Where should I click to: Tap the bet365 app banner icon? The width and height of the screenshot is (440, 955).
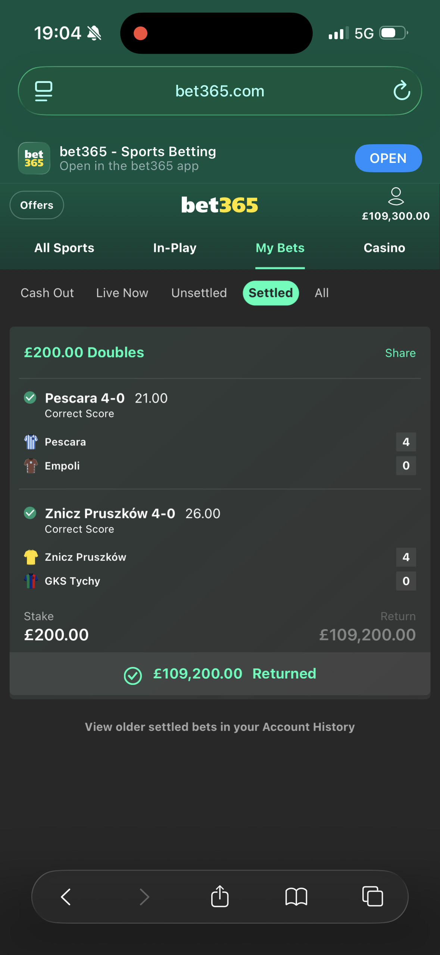point(34,158)
